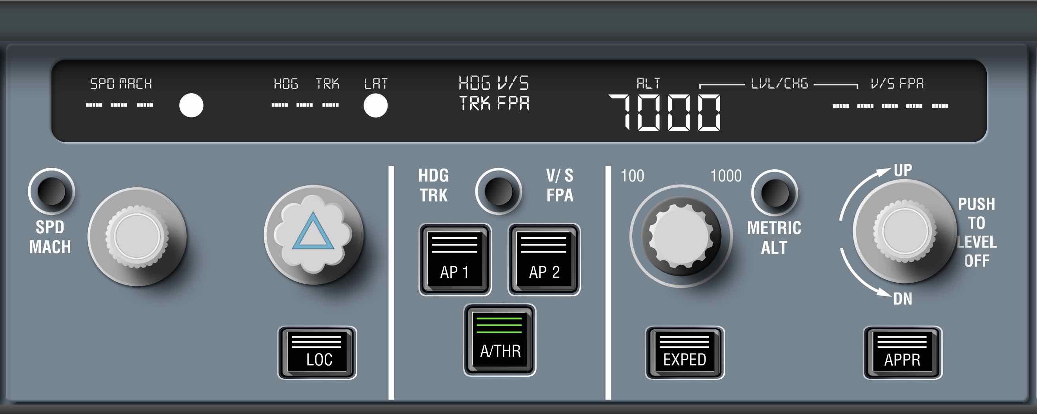Click the heading knob with blue triangle
Viewport: 1037px width, 414px height.
pyautogui.click(x=313, y=234)
